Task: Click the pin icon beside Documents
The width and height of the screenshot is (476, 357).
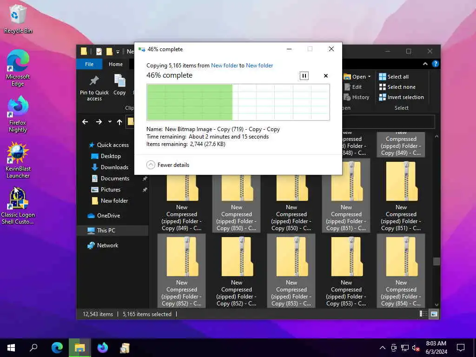Action: click(x=145, y=178)
